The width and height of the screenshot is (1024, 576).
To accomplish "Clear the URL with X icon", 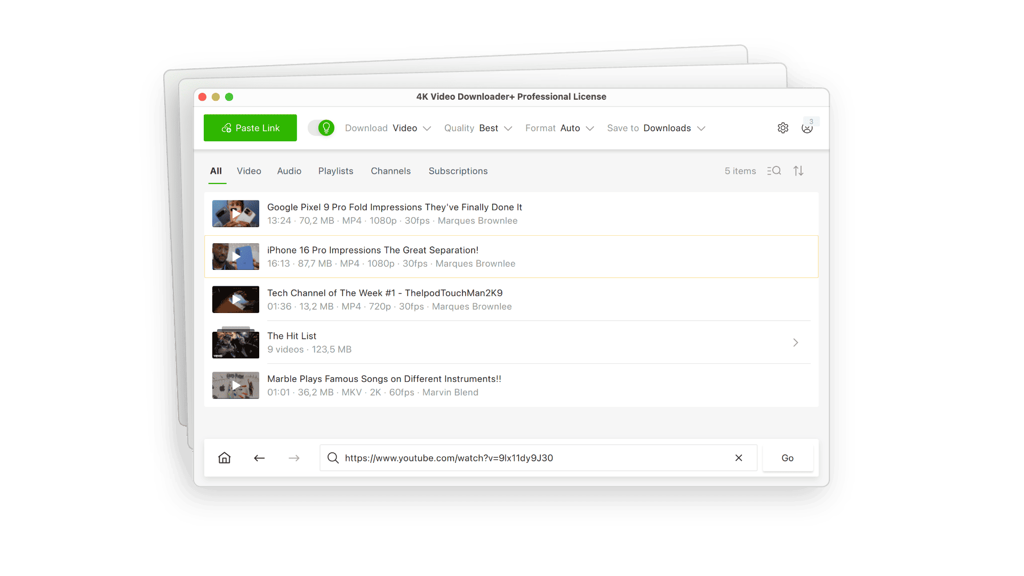I will [x=739, y=458].
